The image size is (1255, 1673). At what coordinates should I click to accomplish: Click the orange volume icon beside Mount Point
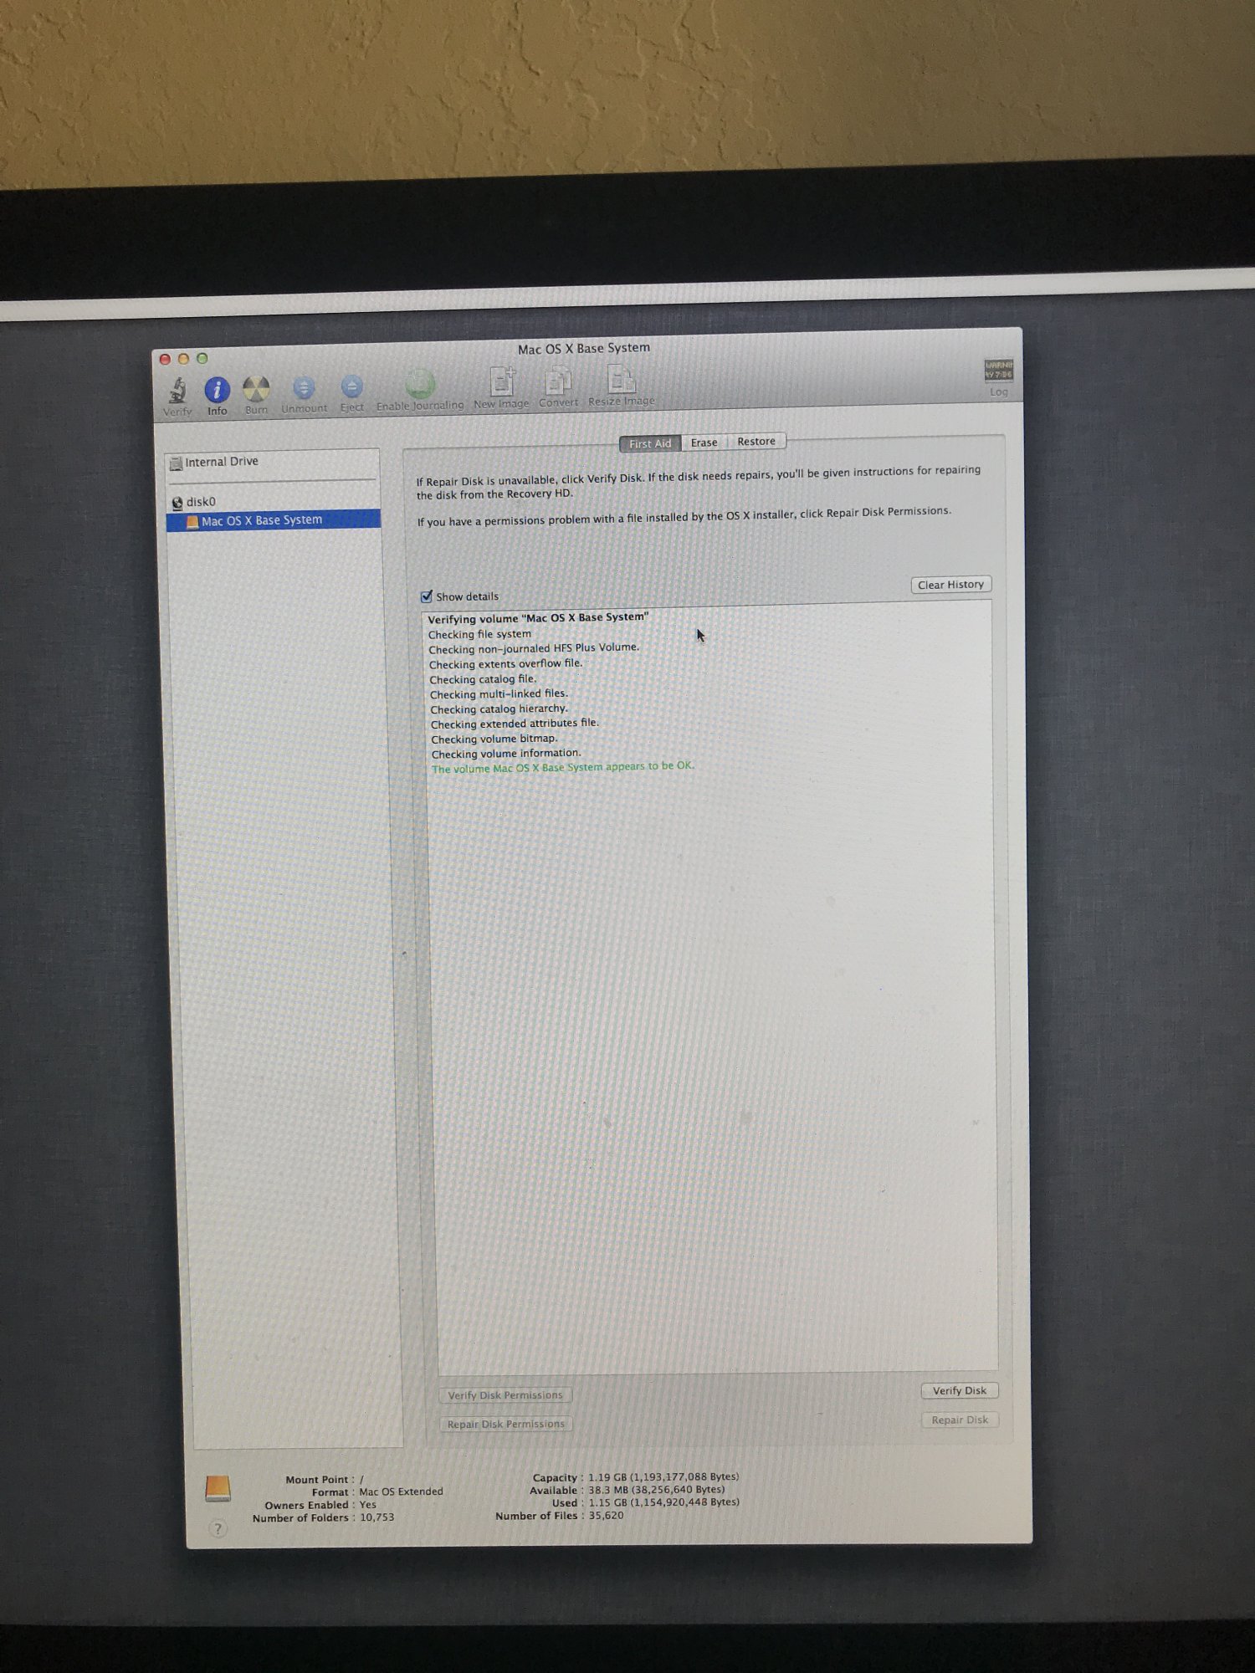[218, 1488]
